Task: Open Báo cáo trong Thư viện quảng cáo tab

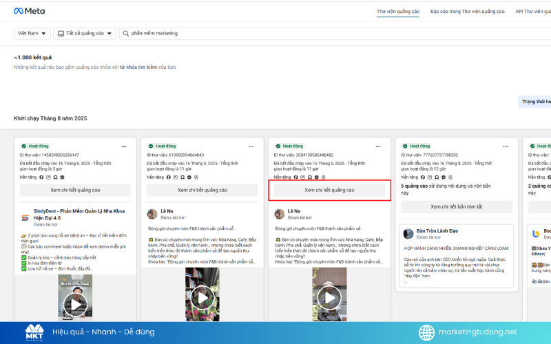Action: tap(468, 12)
